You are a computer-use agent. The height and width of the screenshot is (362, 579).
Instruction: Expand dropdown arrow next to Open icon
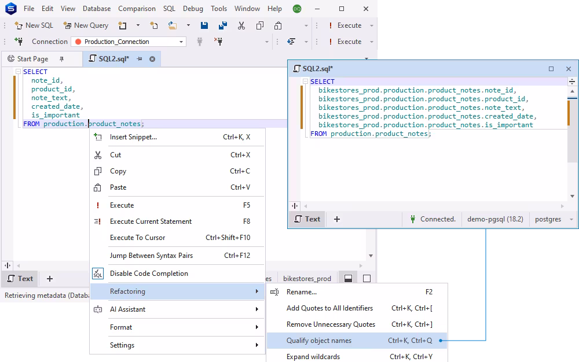(188, 25)
